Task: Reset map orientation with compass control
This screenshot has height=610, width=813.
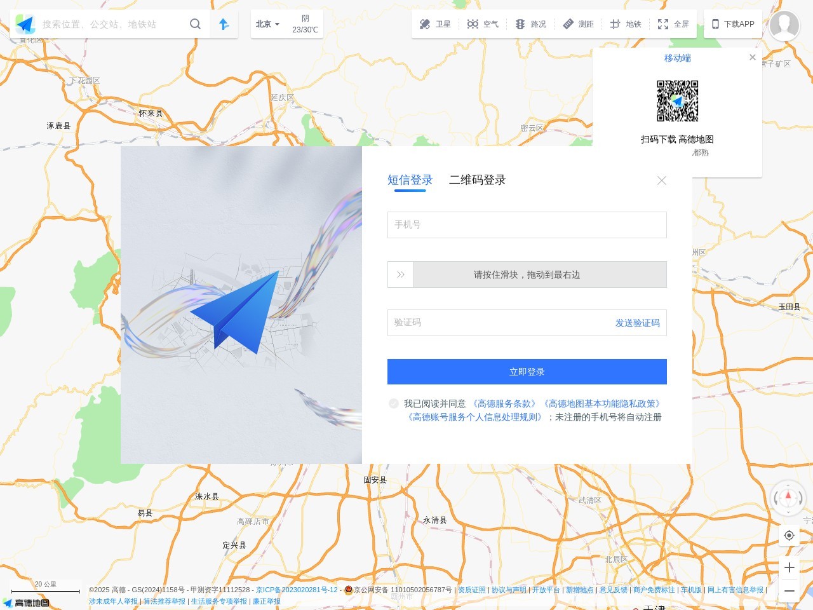Action: click(788, 499)
